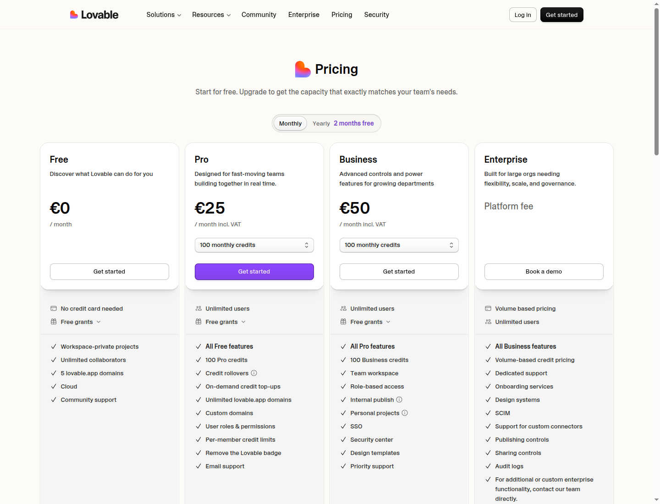
Task: Click credit card icon by No credit card needed
Action: click(x=54, y=308)
